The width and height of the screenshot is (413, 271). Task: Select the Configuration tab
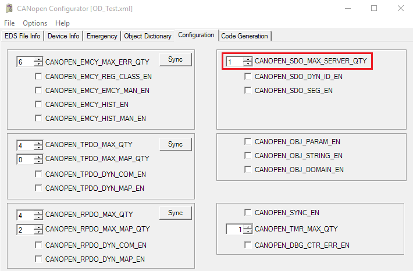196,35
